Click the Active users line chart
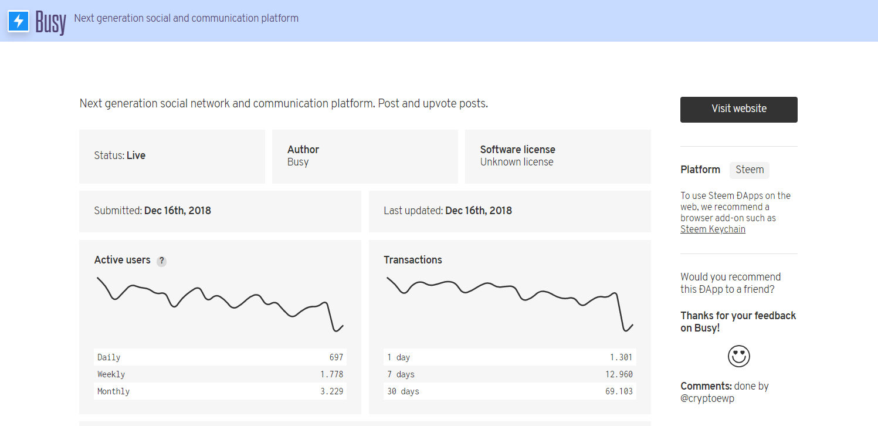Image resolution: width=878 pixels, height=426 pixels. coord(220,304)
